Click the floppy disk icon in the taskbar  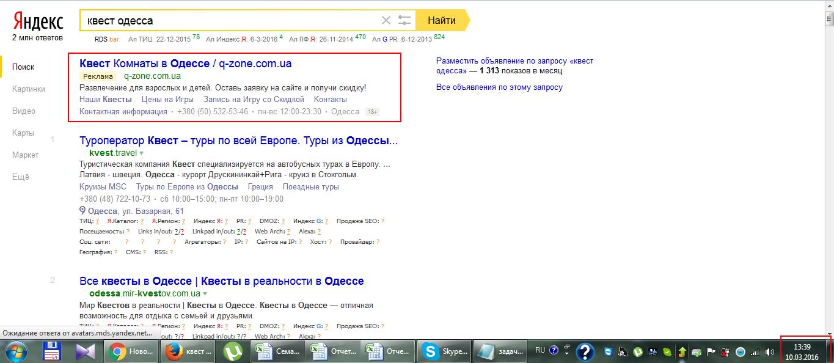(53, 351)
